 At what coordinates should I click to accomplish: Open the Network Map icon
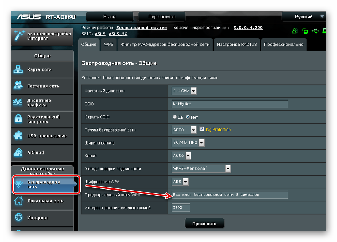click(x=18, y=70)
